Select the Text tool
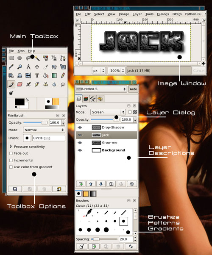212x255 pixels. (x=37, y=75)
